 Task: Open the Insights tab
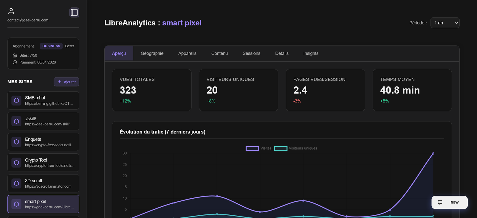311,54
